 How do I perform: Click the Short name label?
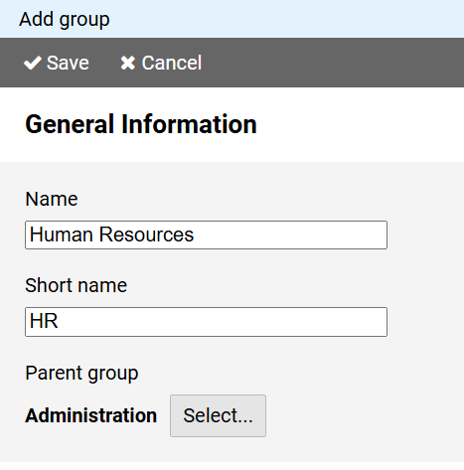pos(77,285)
